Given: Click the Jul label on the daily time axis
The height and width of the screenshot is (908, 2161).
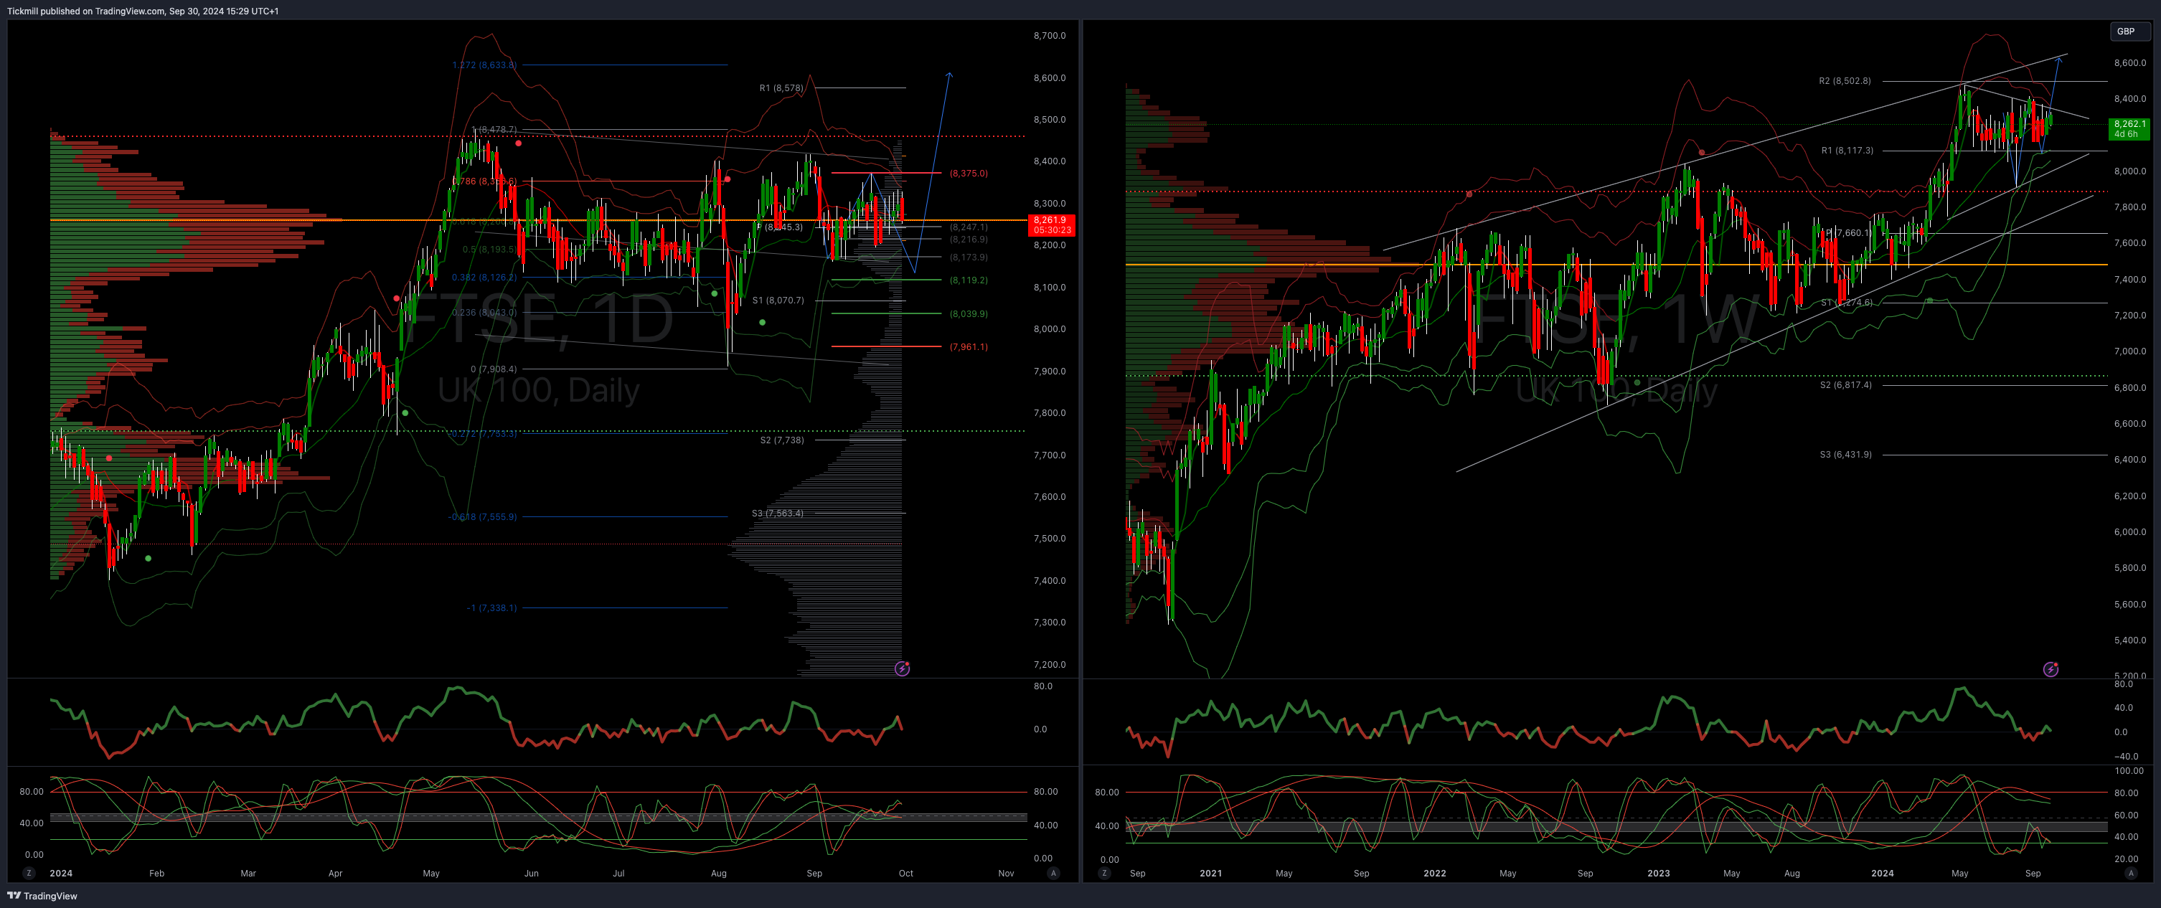Looking at the screenshot, I should tap(618, 873).
